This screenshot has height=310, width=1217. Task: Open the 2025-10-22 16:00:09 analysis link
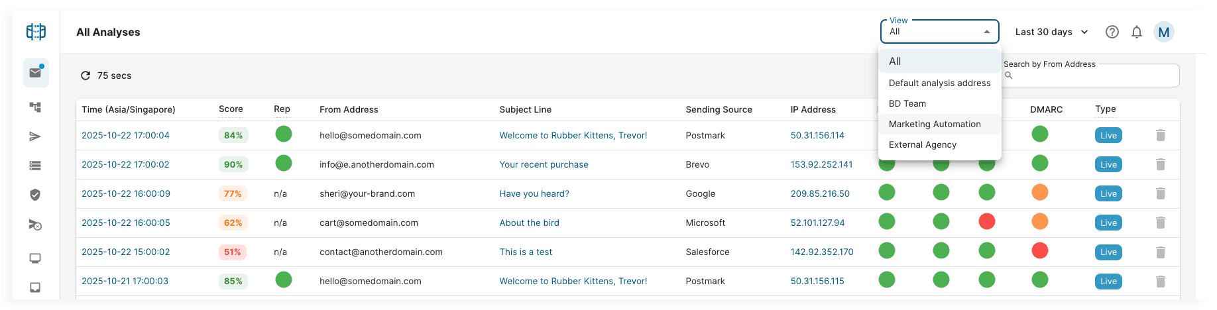click(x=126, y=193)
